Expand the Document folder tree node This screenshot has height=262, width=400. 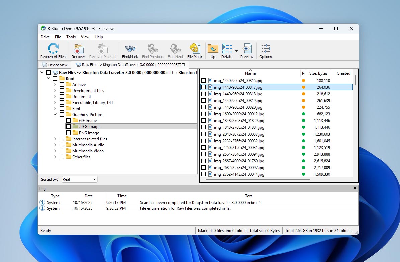[55, 97]
